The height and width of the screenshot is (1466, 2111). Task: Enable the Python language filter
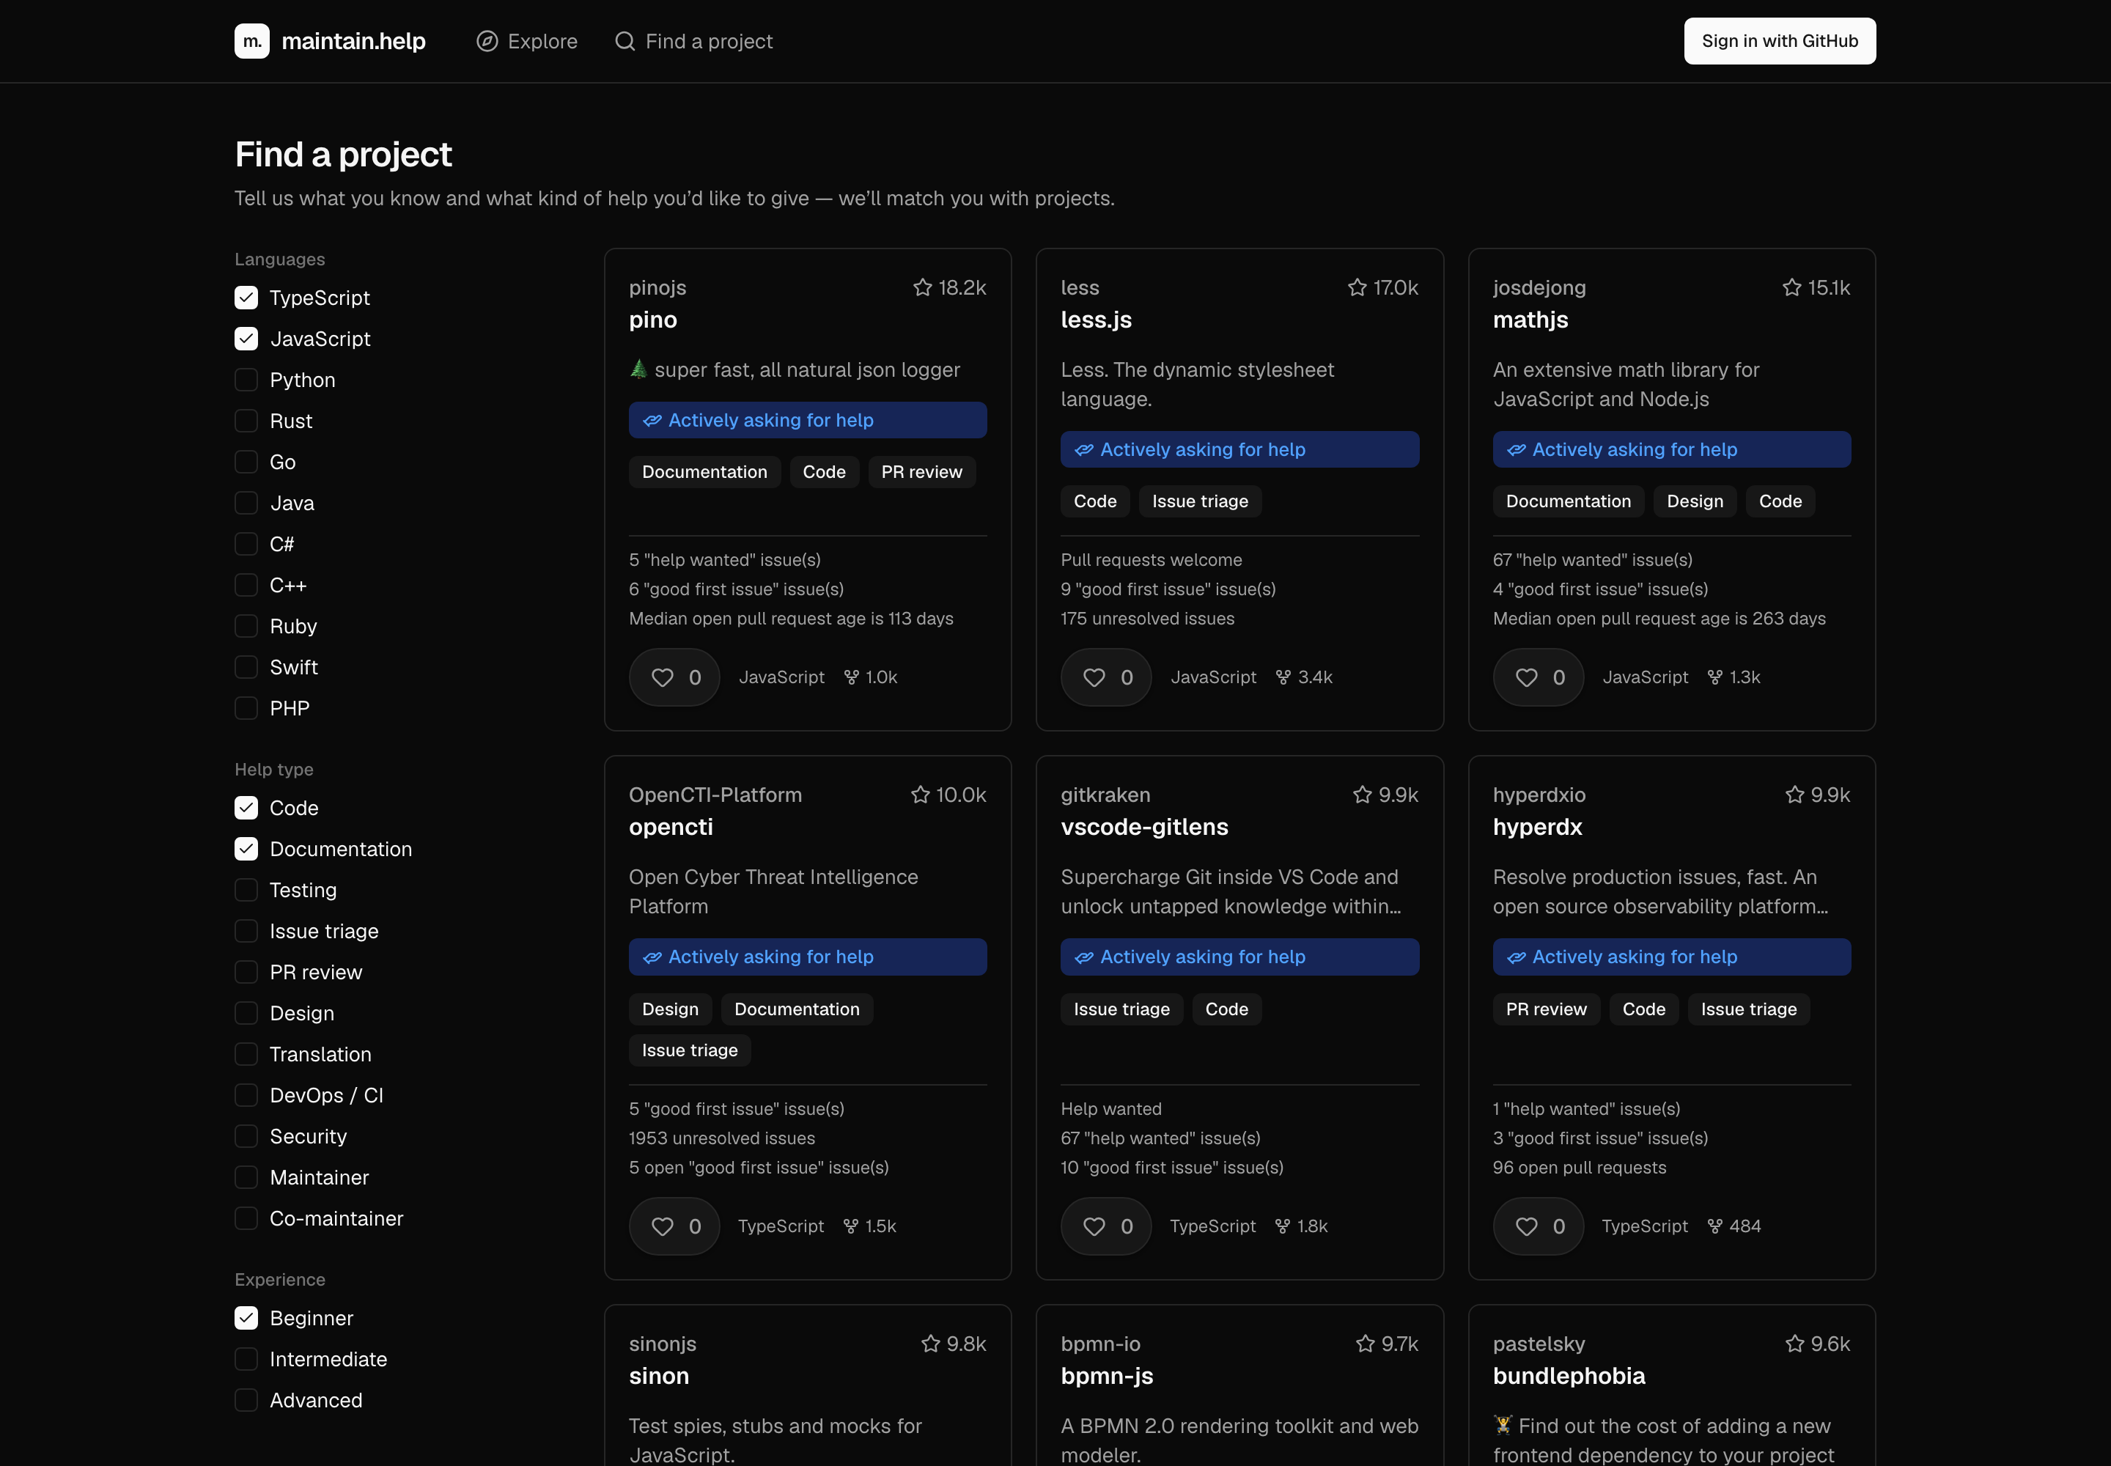tap(246, 380)
